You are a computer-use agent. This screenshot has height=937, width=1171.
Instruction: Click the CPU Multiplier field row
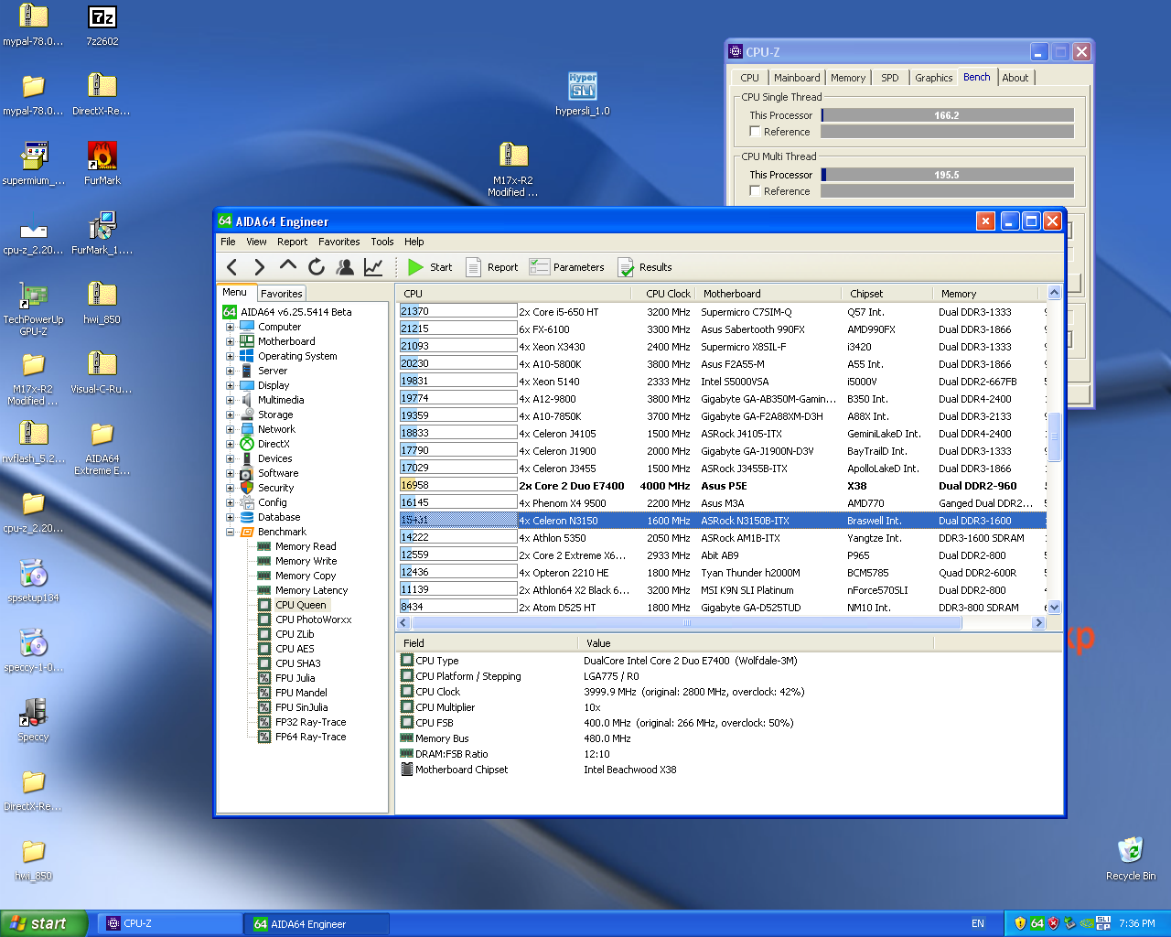(x=730, y=707)
